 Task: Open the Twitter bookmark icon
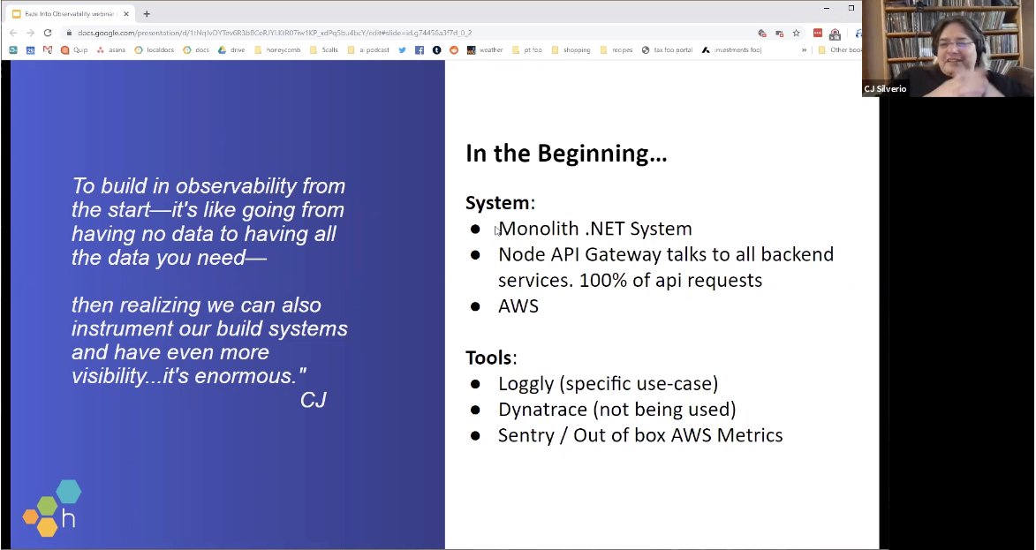pos(403,49)
